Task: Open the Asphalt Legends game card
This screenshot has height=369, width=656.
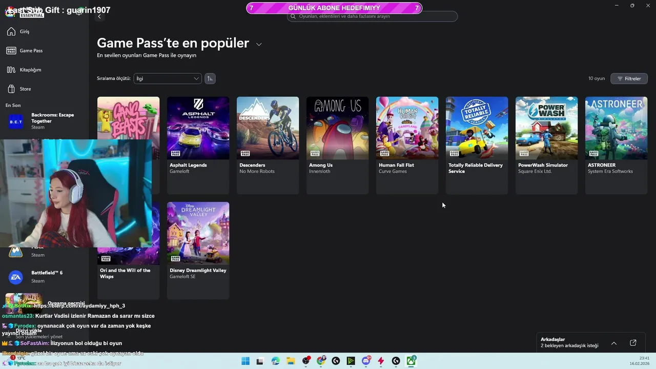Action: coord(198,146)
